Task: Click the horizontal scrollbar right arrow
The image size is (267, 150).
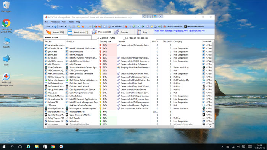Action: [x=210, y=127]
